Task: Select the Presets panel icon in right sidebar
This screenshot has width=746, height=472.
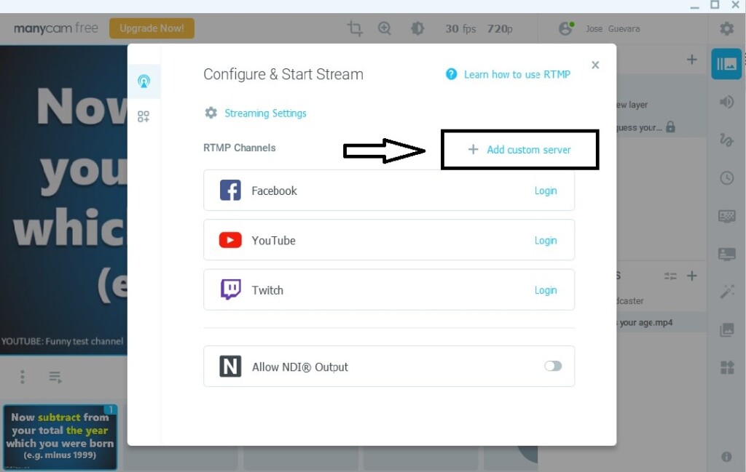Action: click(726, 63)
